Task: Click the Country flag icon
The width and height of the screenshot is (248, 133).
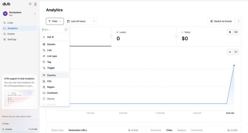Action: [x=44, y=75]
